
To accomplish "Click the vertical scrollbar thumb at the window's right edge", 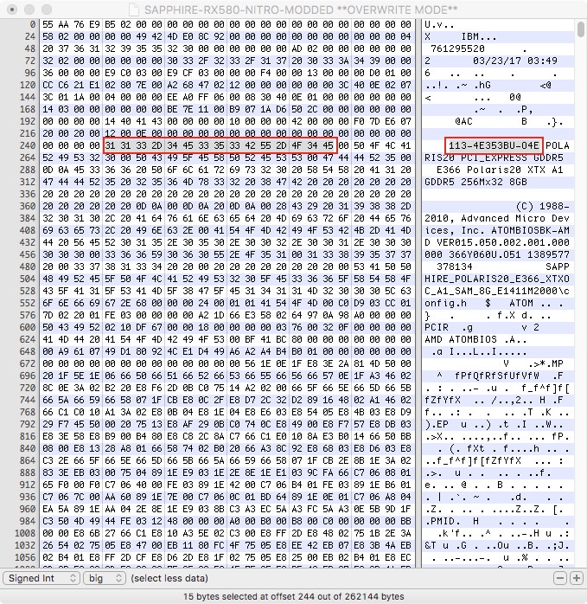I will (581, 29).
